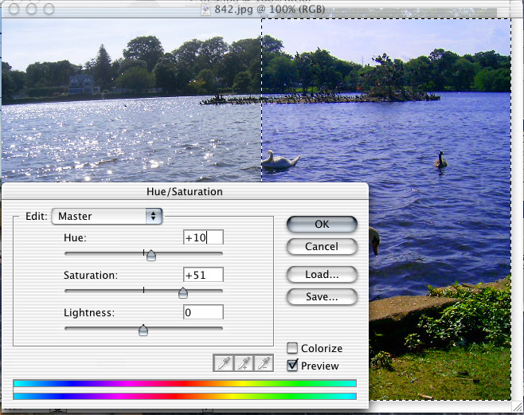
Task: Click the middle minimize window button
Action: (x=30, y=10)
